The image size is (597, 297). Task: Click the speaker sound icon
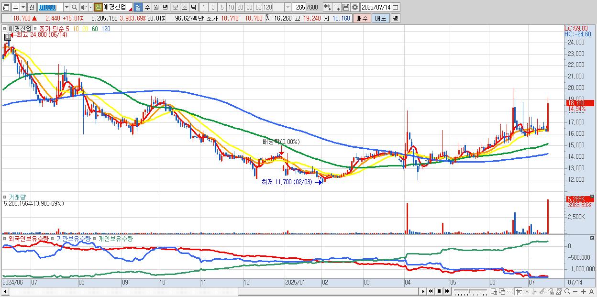(84, 7)
